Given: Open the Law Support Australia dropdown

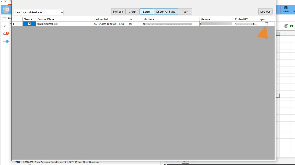Looking at the screenshot, I should point(39,12).
